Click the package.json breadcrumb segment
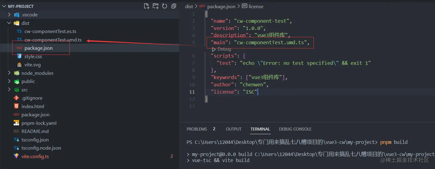Viewport: 435px width, 169px height. click(x=222, y=6)
